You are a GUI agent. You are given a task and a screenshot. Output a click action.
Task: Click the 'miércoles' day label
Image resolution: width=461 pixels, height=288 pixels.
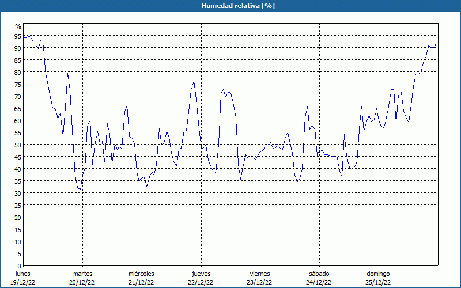click(x=141, y=274)
